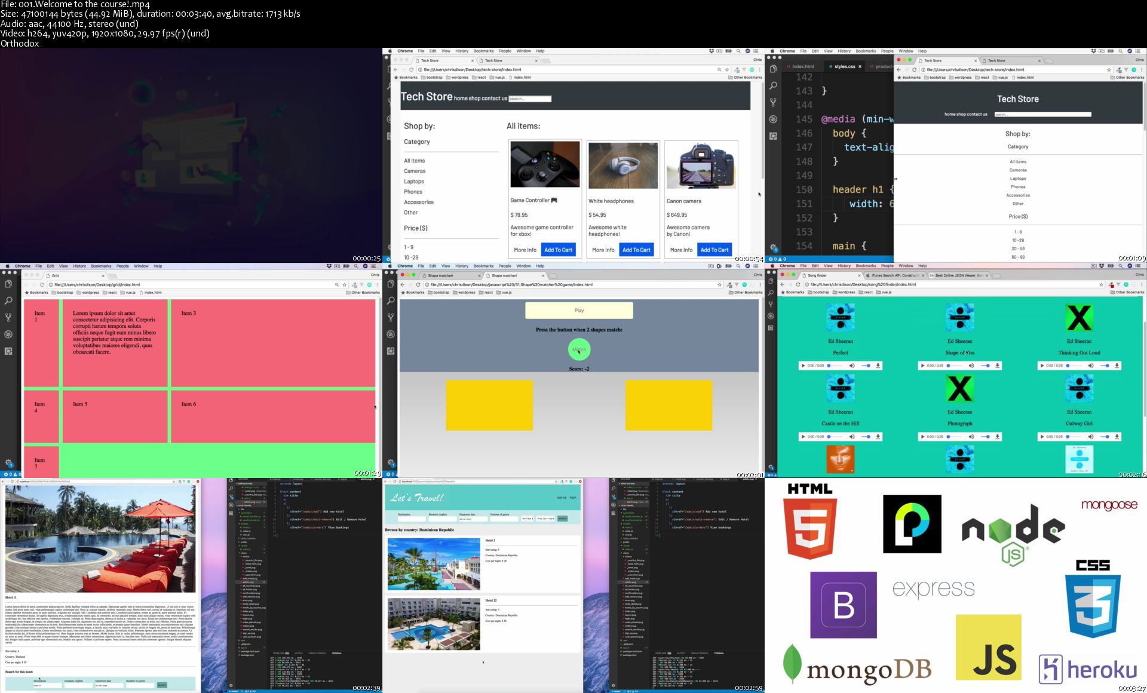Select Laptops category in wide Tech Store page
This screenshot has height=693, width=1147.
414,182
